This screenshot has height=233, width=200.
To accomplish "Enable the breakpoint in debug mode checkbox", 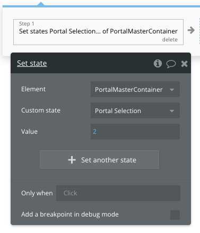I will pyautogui.click(x=175, y=215).
